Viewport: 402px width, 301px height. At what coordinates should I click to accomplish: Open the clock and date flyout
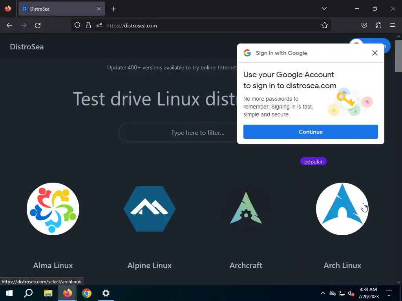pyautogui.click(x=368, y=293)
